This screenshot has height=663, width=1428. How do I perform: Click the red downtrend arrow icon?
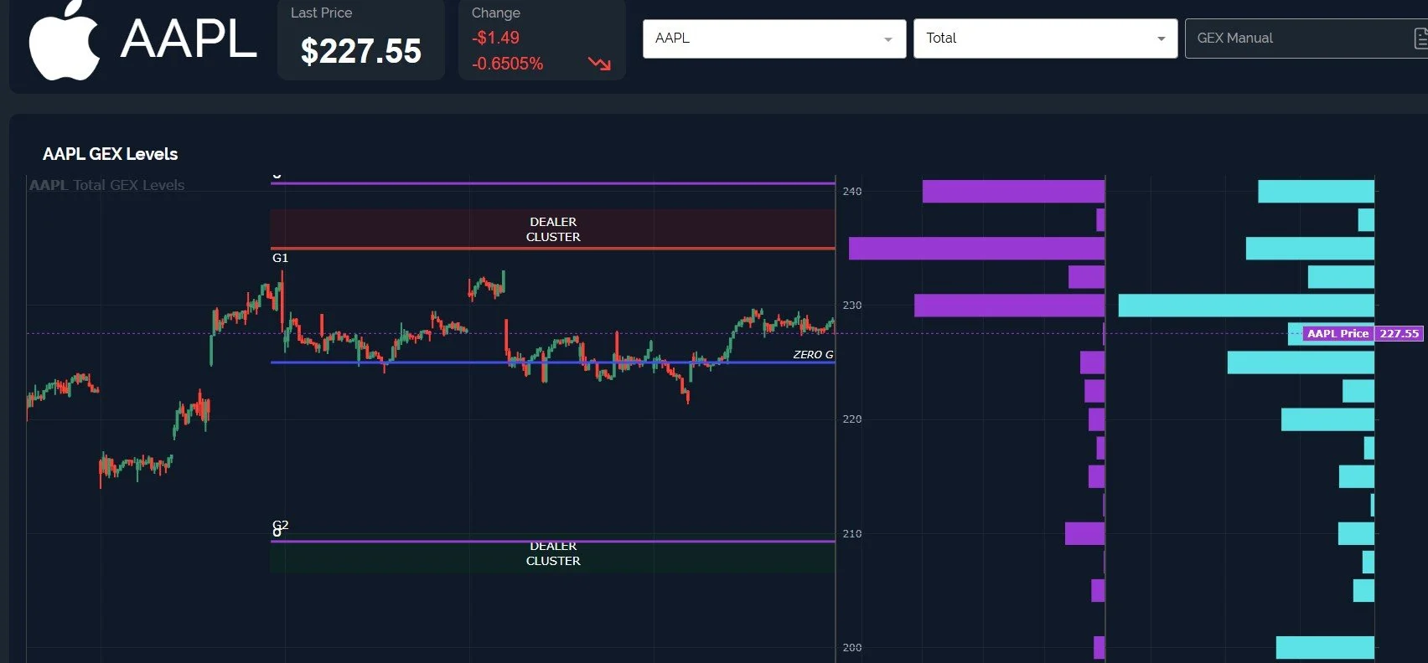tap(599, 64)
